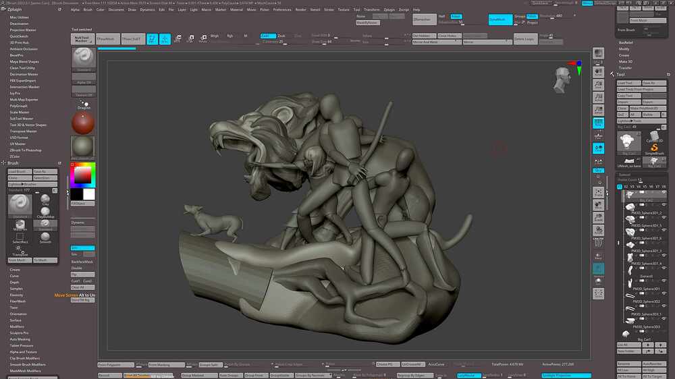Click the Cylinder3D tool icon
The image size is (675, 379).
click(654, 137)
